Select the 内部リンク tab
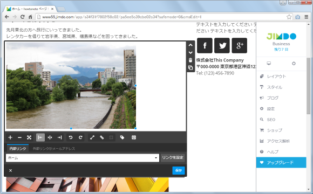The image size is (313, 194). pos(18,149)
